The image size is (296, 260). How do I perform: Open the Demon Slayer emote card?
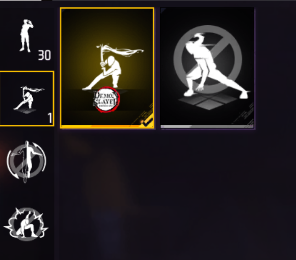coord(107,68)
